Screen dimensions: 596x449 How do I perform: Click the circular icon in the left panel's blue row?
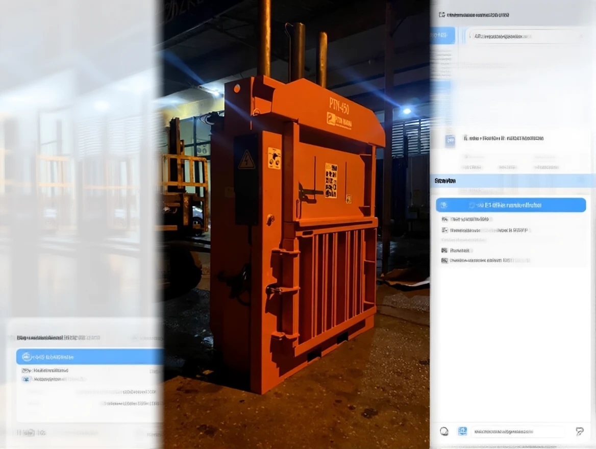(27, 357)
